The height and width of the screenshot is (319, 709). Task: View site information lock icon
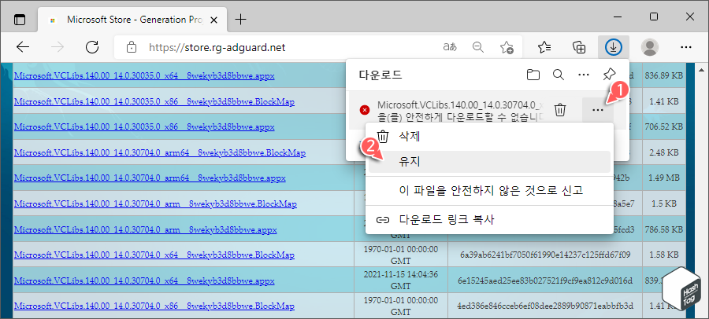(x=131, y=47)
